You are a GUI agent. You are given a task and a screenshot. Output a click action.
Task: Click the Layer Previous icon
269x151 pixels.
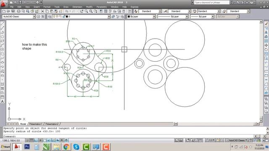[x=118, y=16]
